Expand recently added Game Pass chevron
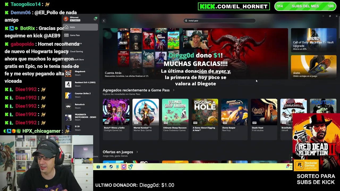 point(174,90)
